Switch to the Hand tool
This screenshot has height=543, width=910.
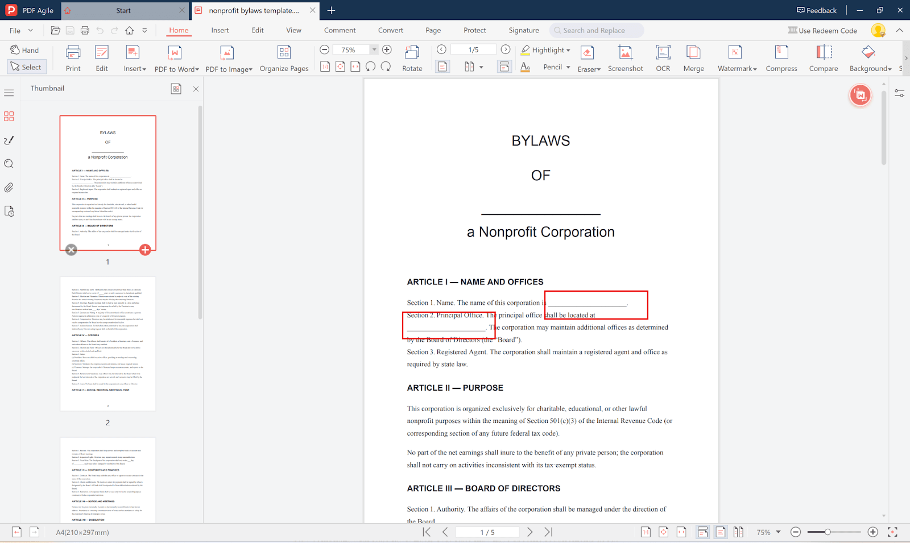click(24, 50)
